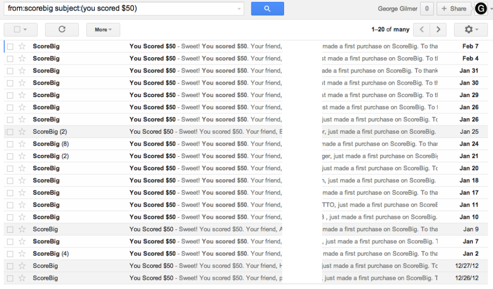Go to older messages page arrow
This screenshot has width=493, height=289.
click(x=438, y=29)
